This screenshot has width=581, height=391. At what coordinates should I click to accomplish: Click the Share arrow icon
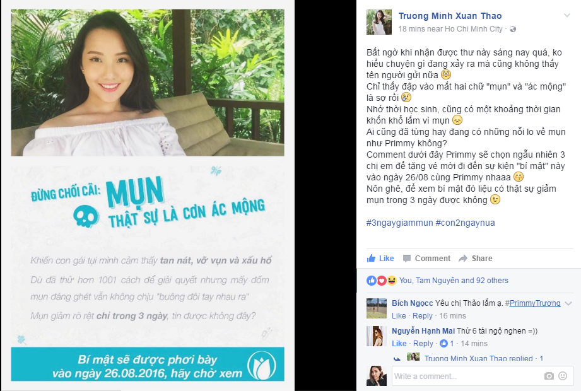coord(463,259)
